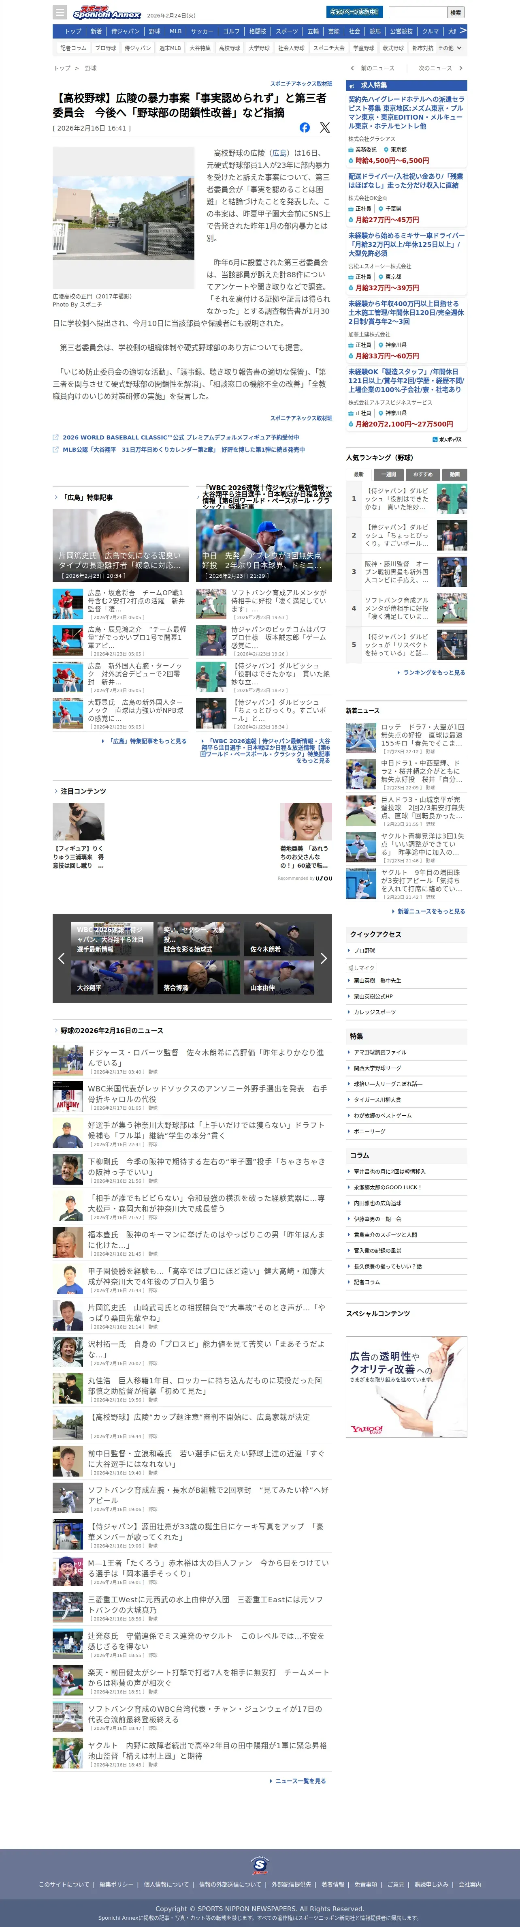Viewport: 520px width, 1927px height.
Task: Open 菊地亜美 recommended content thumbnail
Action: point(306,822)
